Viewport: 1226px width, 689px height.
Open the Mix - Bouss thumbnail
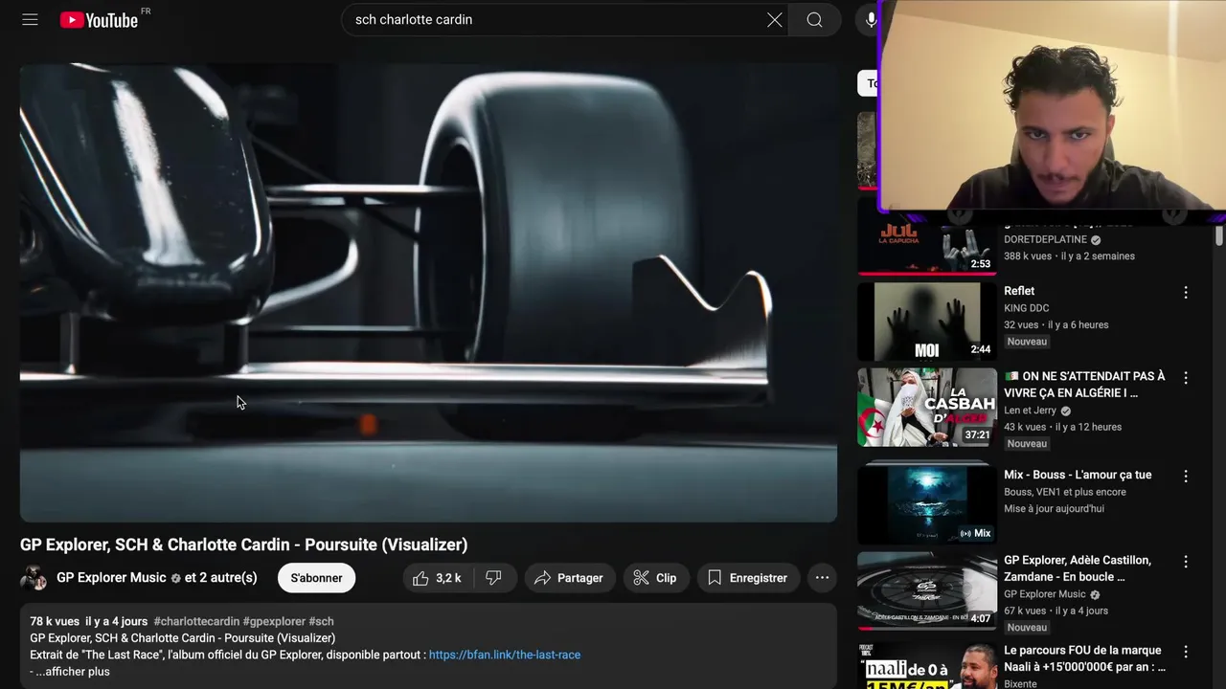click(928, 503)
